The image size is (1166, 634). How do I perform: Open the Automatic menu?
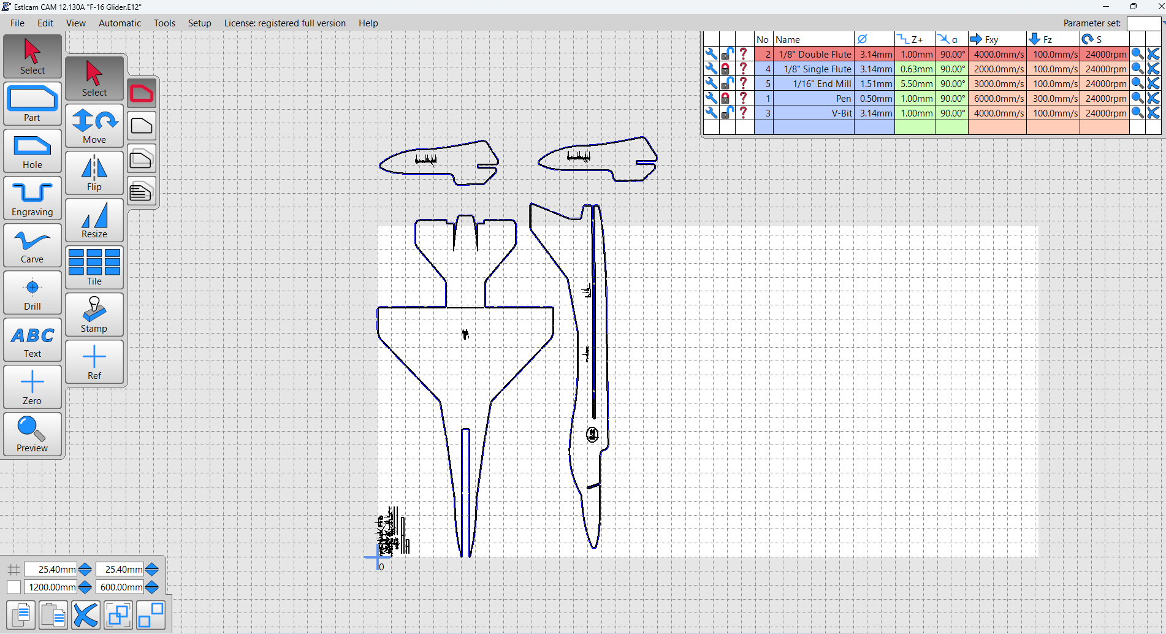(x=120, y=23)
